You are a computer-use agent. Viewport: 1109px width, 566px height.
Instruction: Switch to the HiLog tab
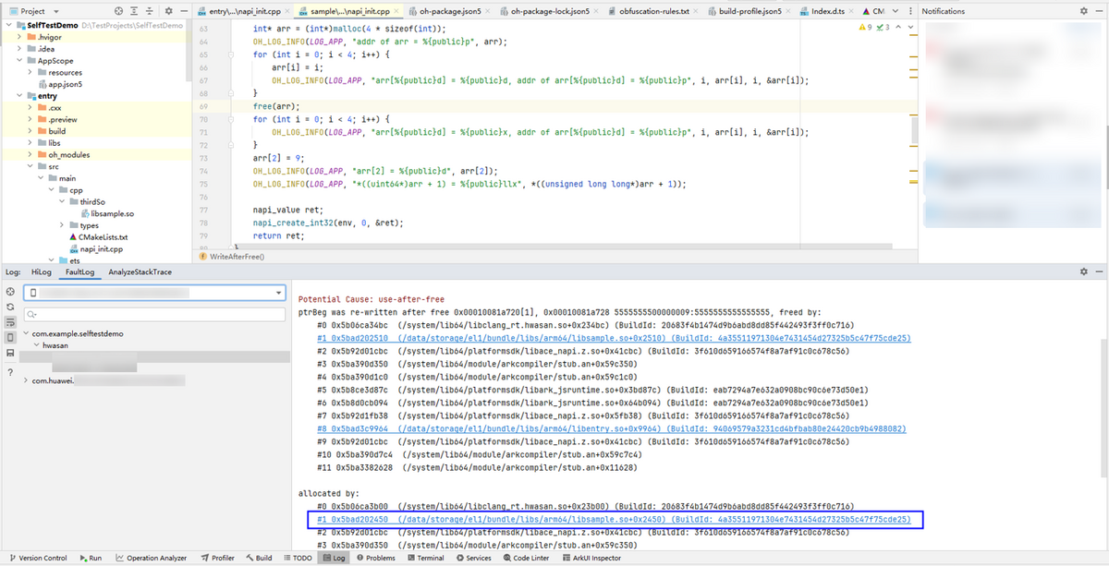(42, 272)
